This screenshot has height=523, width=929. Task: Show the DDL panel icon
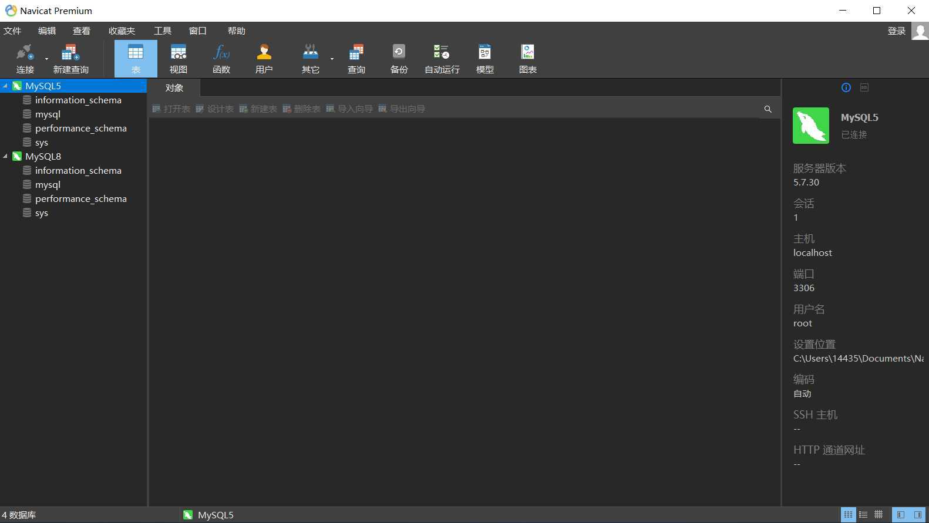(x=864, y=87)
